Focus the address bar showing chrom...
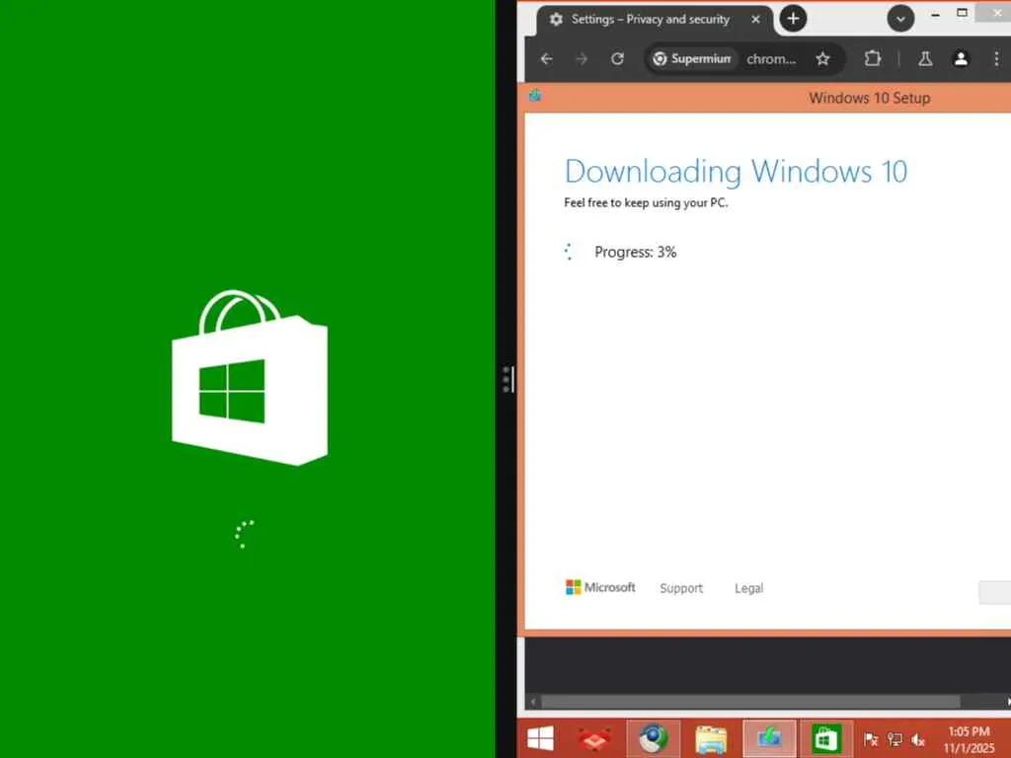The height and width of the screenshot is (758, 1011). click(x=771, y=58)
